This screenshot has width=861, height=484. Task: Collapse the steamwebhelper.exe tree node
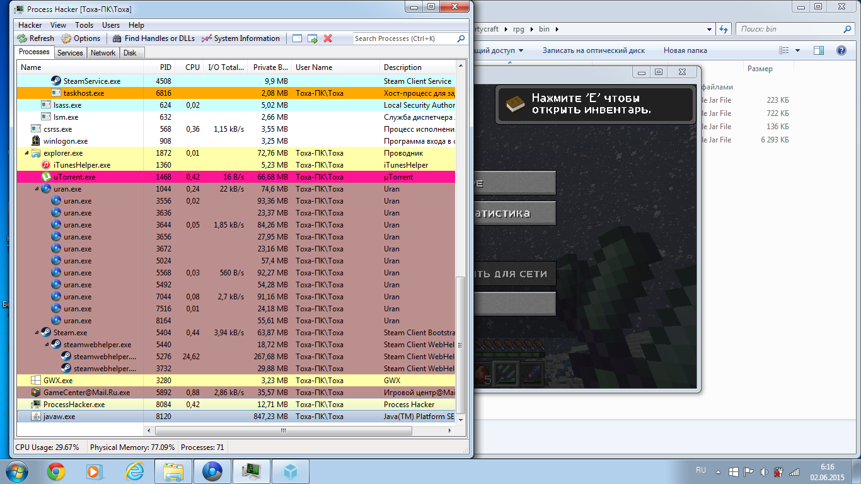tap(47, 345)
